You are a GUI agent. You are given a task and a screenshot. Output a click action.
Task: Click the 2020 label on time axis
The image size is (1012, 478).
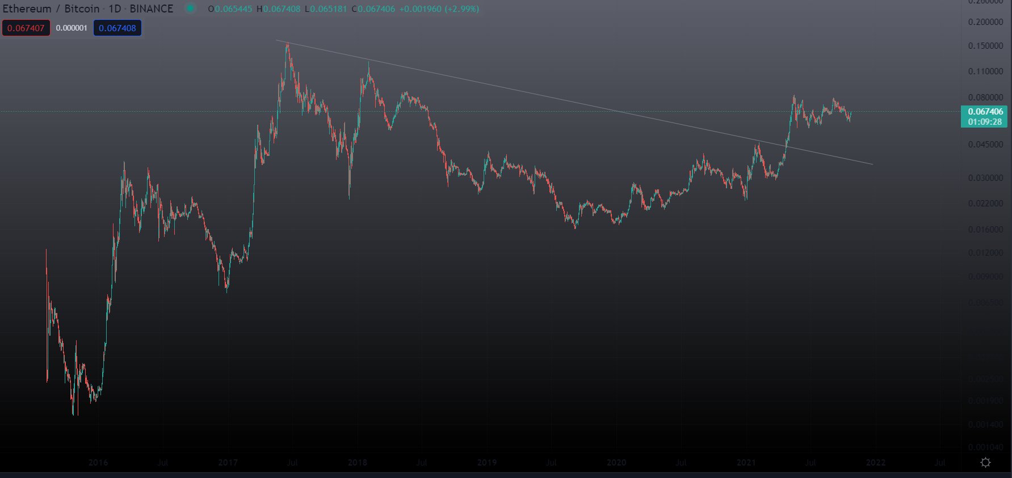pyautogui.click(x=616, y=463)
